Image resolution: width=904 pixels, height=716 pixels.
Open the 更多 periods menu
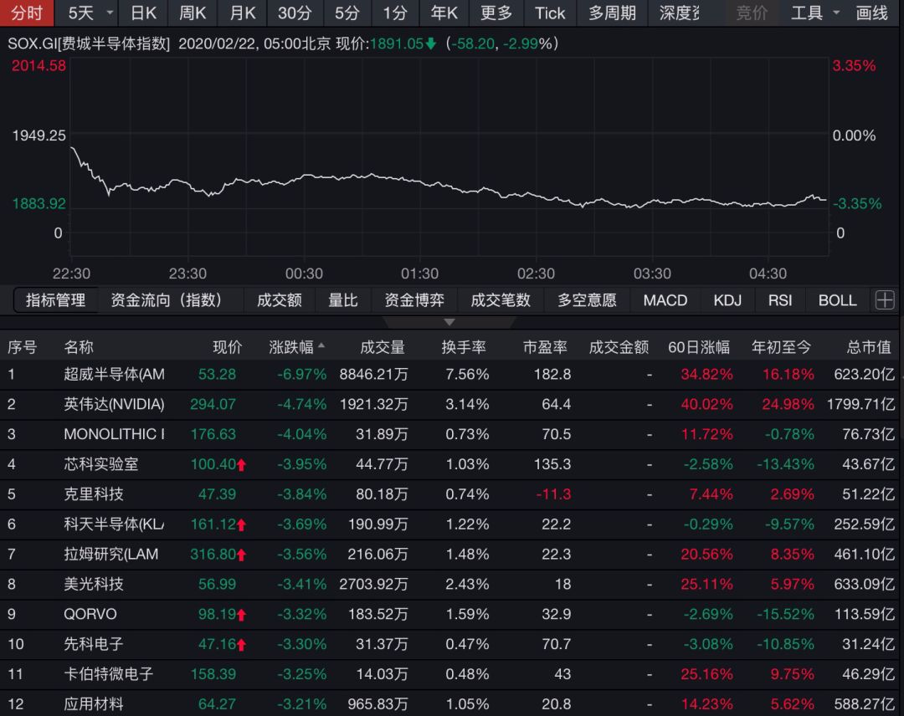coord(496,13)
